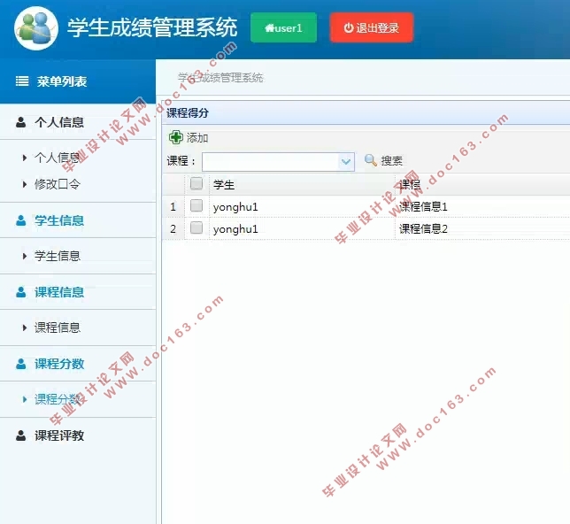The width and height of the screenshot is (570, 524).
Task: Click row number 1 cell
Action: click(173, 206)
